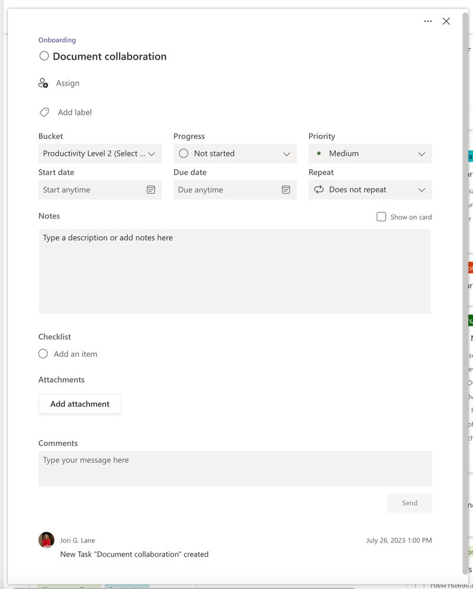Open the Onboarding plan link
The image size is (473, 589).
click(57, 40)
